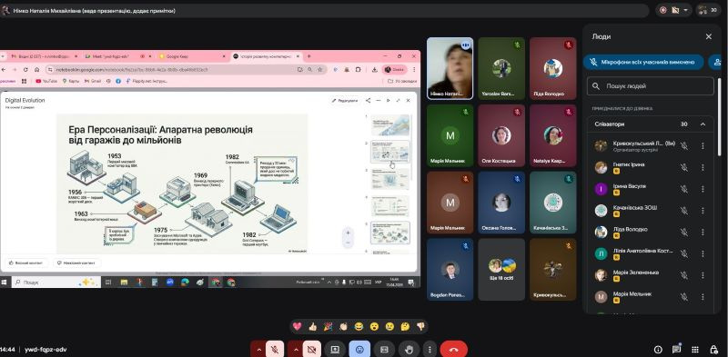Open microphone audio settings arrow
Image resolution: width=728 pixels, height=357 pixels.
(258, 350)
